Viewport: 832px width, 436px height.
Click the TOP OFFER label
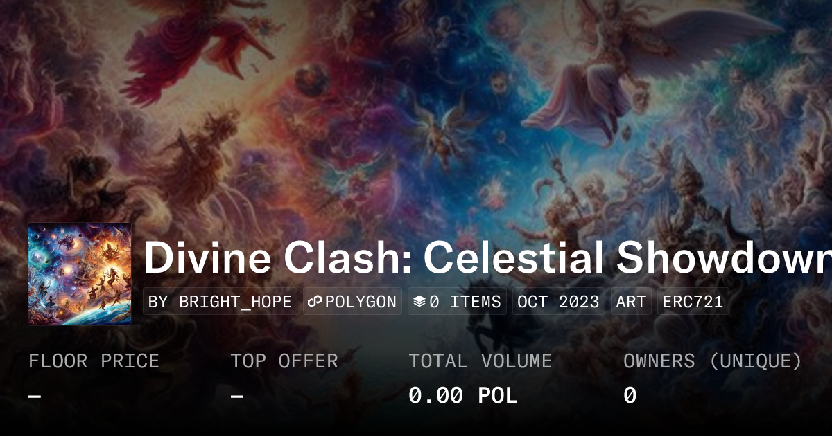point(284,361)
